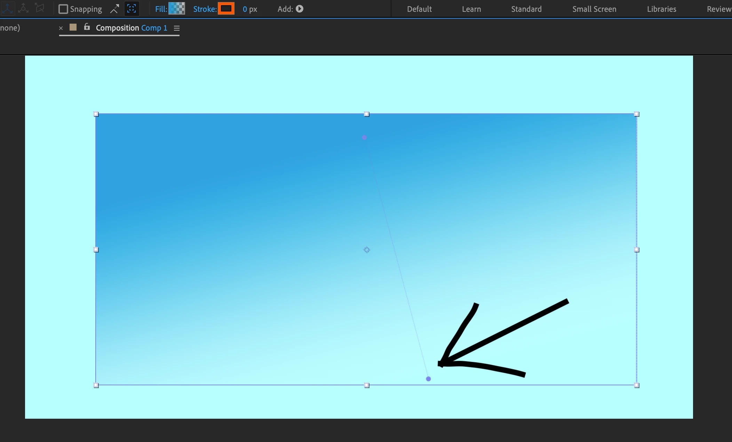The image size is (732, 442).
Task: Switch to the Small Screen workspace
Action: (x=594, y=9)
